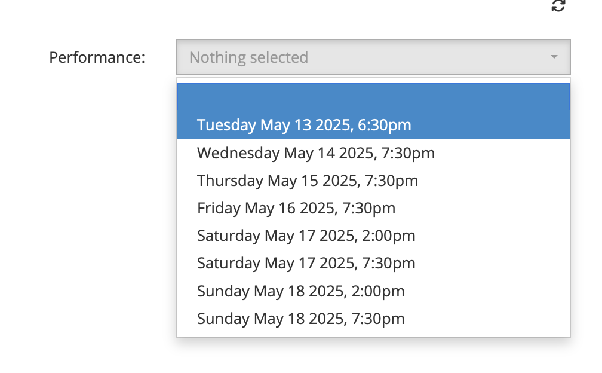Choose the only 6:30pm performance
Viewport: 602px width, 373px height.
pyautogui.click(x=304, y=125)
